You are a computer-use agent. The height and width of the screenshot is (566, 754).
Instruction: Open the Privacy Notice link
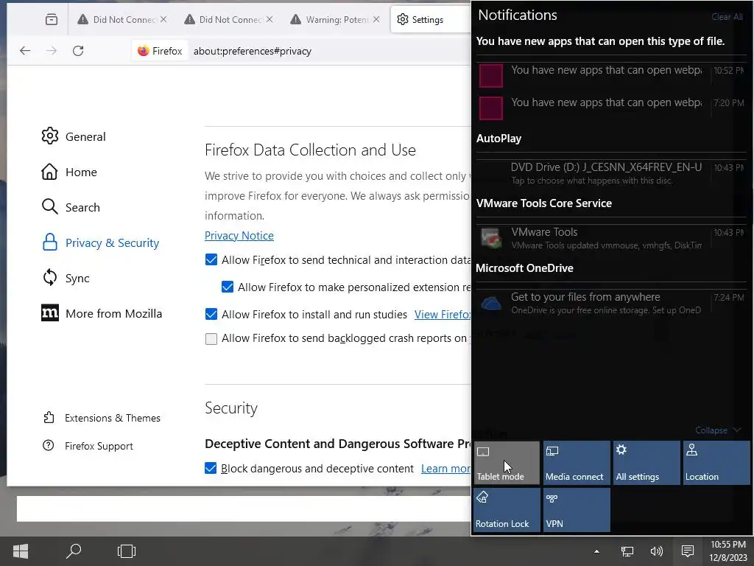pyautogui.click(x=239, y=235)
